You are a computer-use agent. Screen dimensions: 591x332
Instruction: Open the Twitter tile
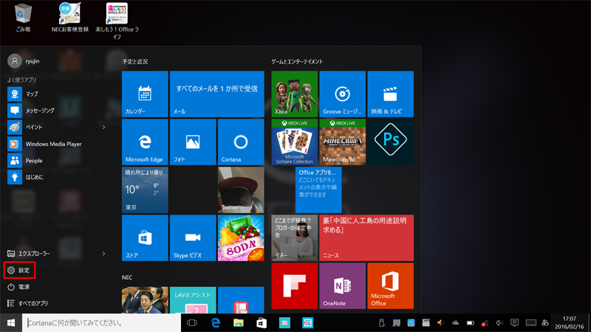point(241,190)
